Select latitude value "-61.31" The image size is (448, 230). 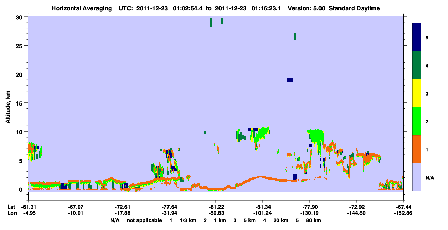click(x=28, y=207)
